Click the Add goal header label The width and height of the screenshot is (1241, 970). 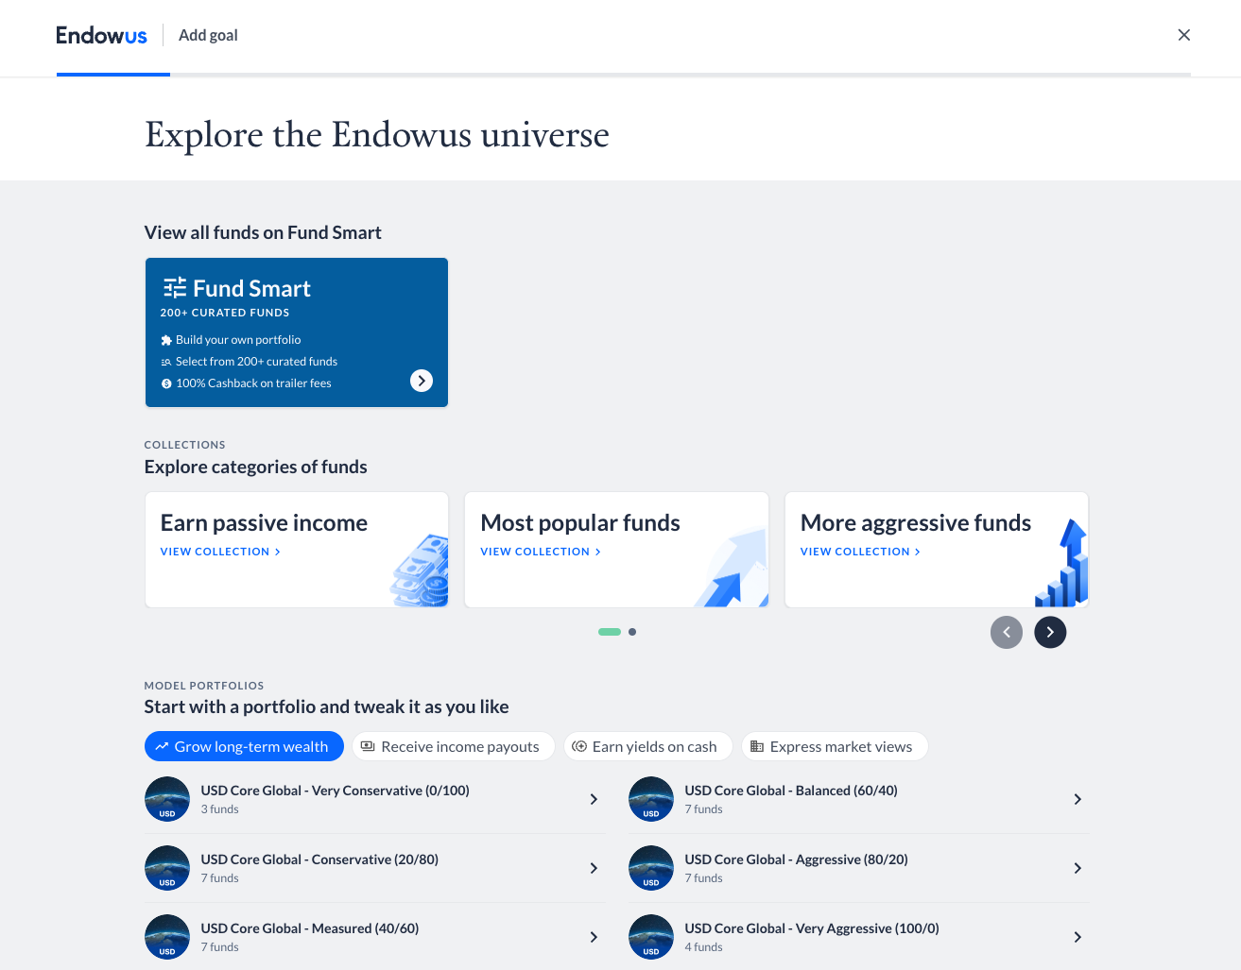pyautogui.click(x=208, y=35)
